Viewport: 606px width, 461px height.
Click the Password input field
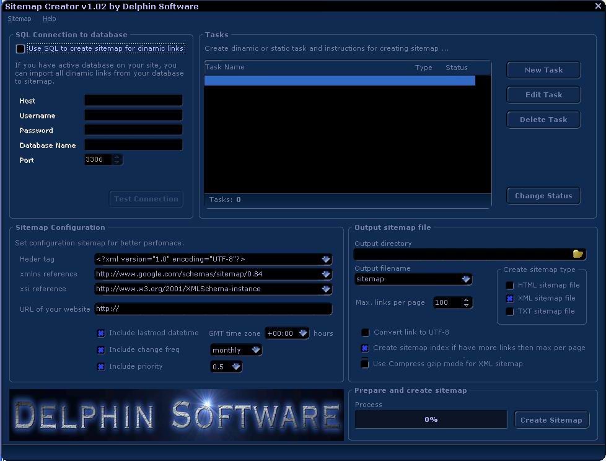pyautogui.click(x=133, y=130)
